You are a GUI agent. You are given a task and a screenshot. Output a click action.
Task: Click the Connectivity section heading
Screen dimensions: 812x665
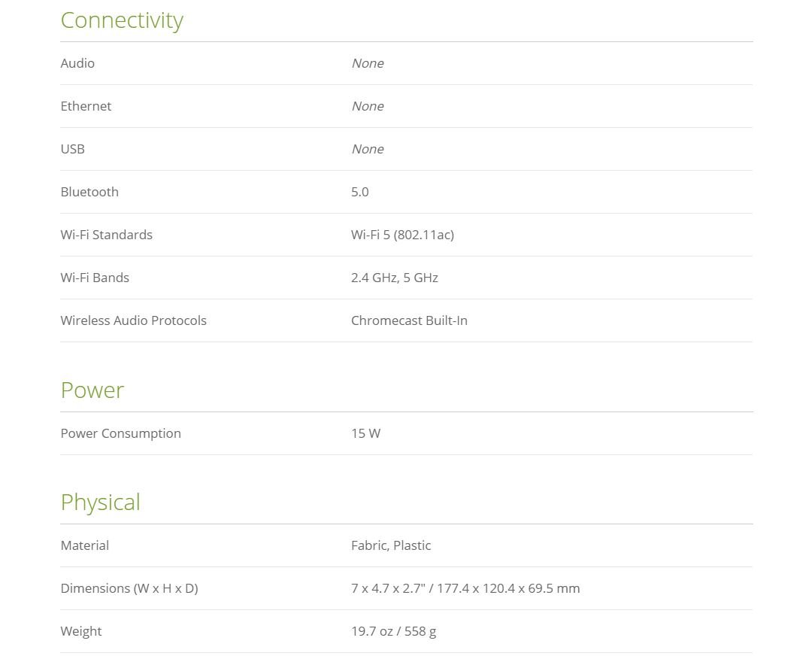point(122,20)
